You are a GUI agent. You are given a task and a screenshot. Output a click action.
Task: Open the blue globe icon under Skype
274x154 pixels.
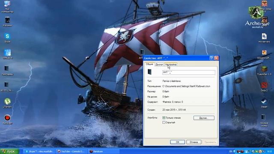[x=7, y=53]
